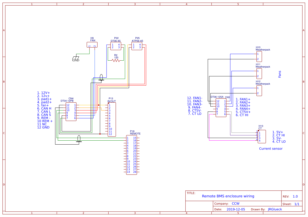Click the H13 CT connector symbol
Screen dimensions: 308x217
click(261, 136)
